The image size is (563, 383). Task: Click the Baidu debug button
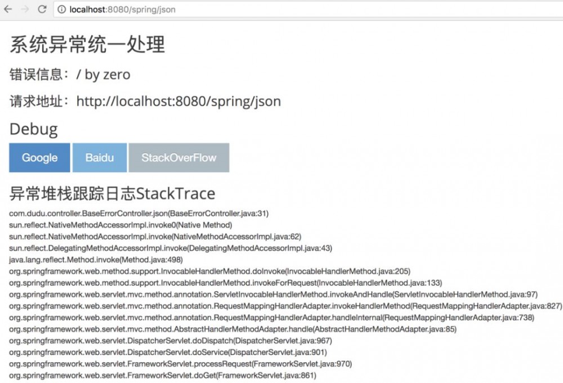pos(99,158)
